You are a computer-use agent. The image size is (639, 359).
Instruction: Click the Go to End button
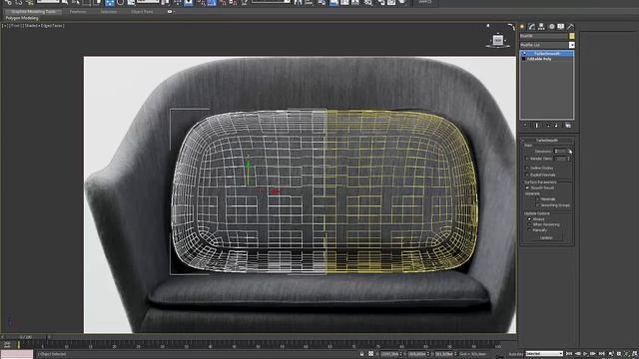point(602,354)
